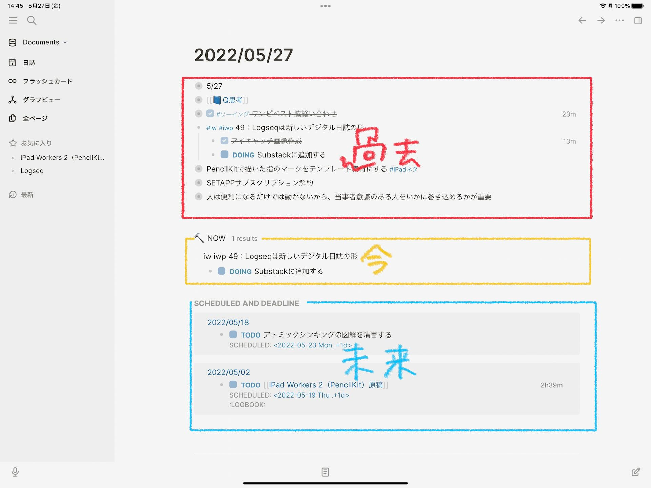Image resolution: width=651 pixels, height=488 pixels.
Task: Click the iw iwp 49 breadcrumb in NOW
Action: pyautogui.click(x=280, y=256)
